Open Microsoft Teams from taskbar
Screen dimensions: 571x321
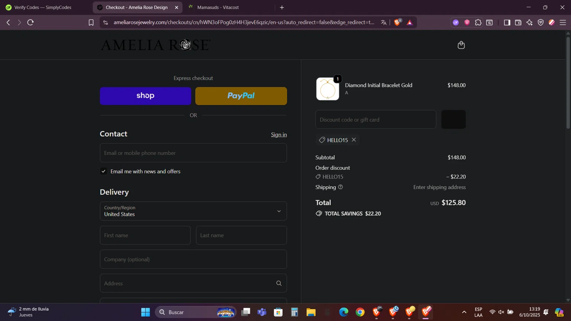click(x=262, y=312)
